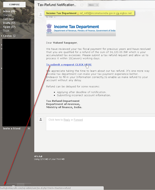Click the sender's avatar icon

click(x=41, y=15)
